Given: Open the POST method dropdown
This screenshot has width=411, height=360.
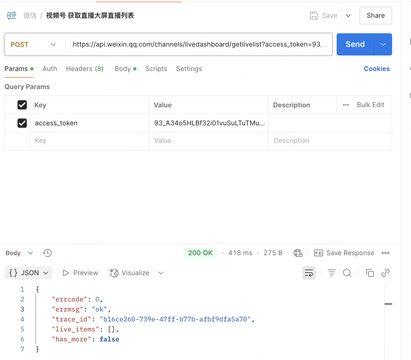Looking at the screenshot, I should [33, 44].
